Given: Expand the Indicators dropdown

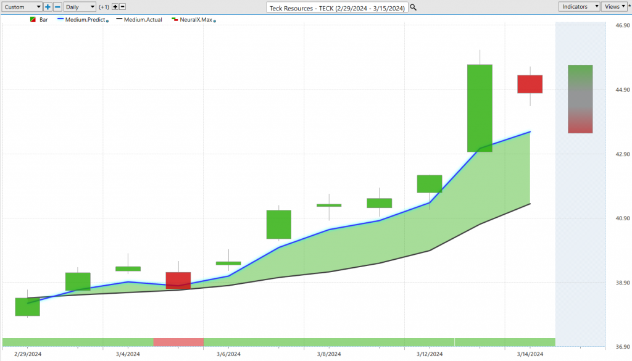Looking at the screenshot, I should (579, 6).
